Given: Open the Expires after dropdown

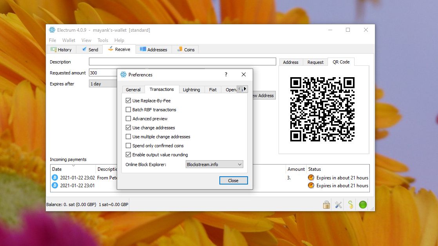Looking at the screenshot, I should click(x=103, y=83).
